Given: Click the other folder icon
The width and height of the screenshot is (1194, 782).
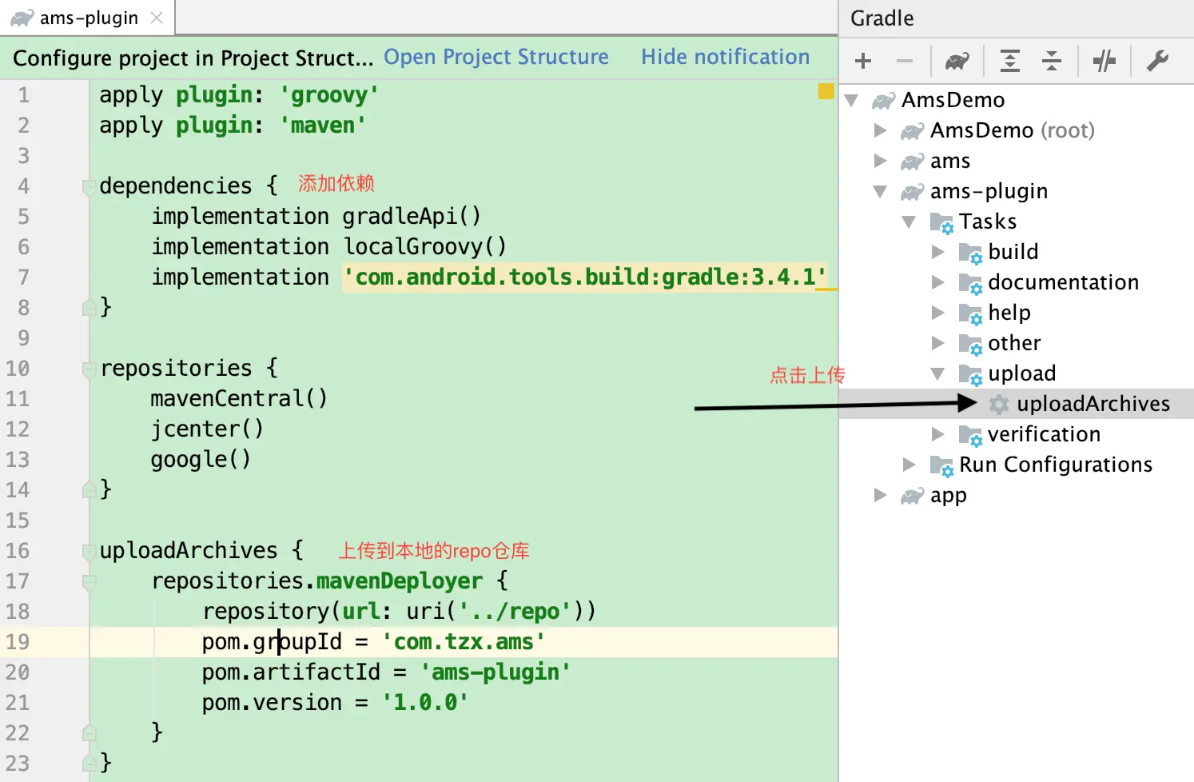Looking at the screenshot, I should tap(970, 345).
